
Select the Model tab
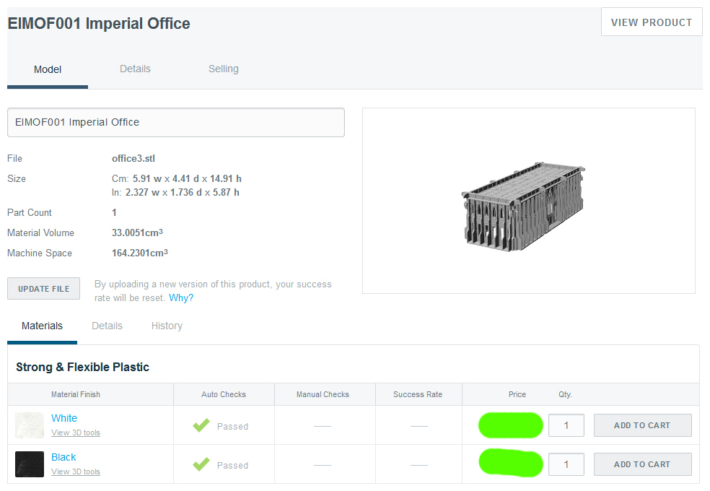(x=48, y=70)
